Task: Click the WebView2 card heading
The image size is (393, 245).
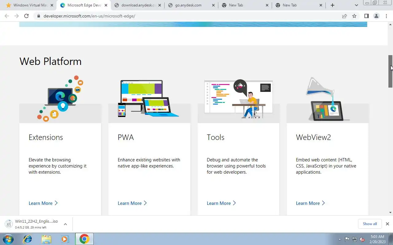Action: coord(313,137)
